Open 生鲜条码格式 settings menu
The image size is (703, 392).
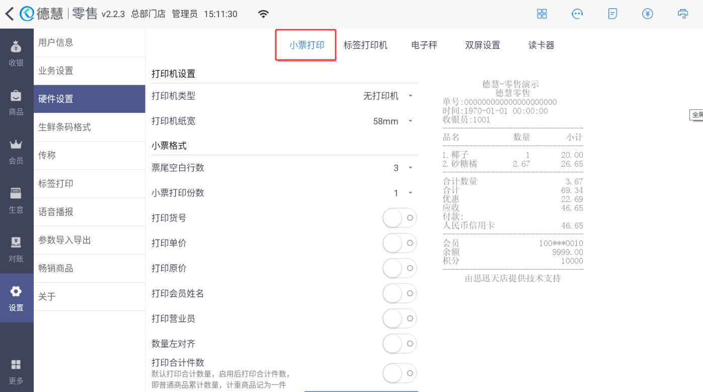90,127
